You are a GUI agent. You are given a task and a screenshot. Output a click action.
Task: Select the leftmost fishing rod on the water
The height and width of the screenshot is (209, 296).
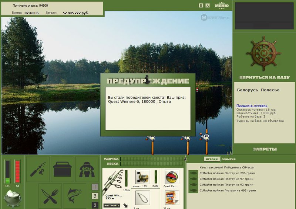[x=152, y=145]
